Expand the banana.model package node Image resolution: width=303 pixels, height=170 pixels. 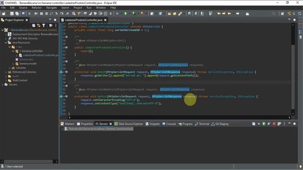[x=13, y=64]
